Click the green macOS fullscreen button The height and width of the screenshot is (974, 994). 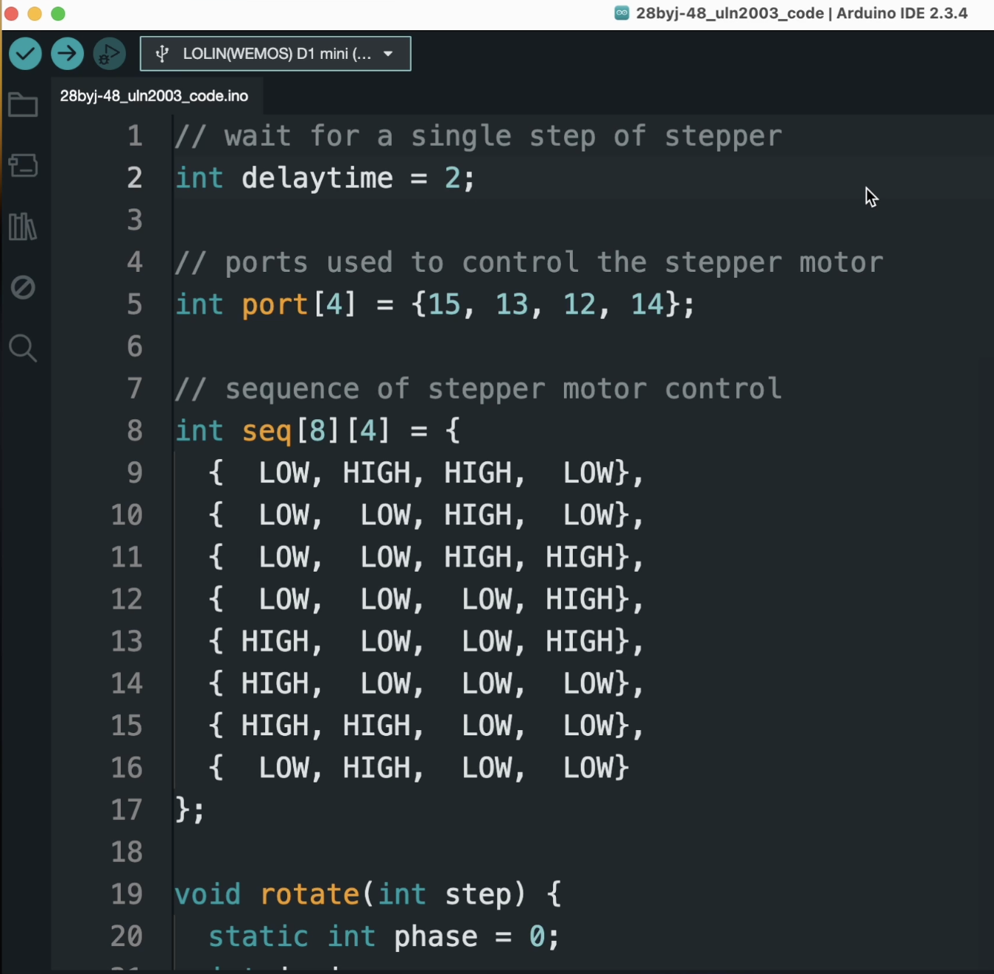tap(58, 13)
